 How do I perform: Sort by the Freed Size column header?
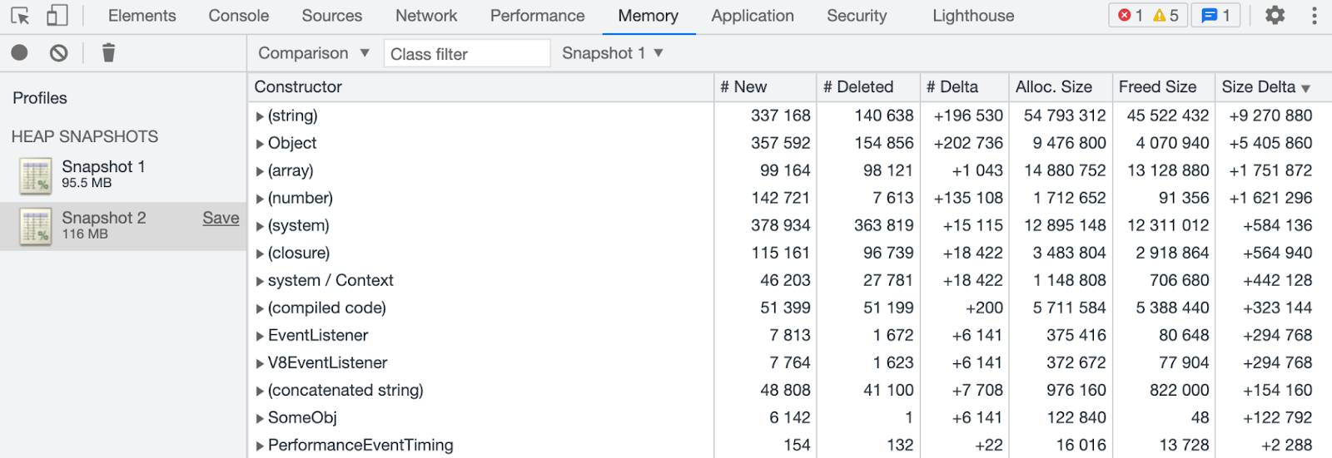click(x=1164, y=87)
